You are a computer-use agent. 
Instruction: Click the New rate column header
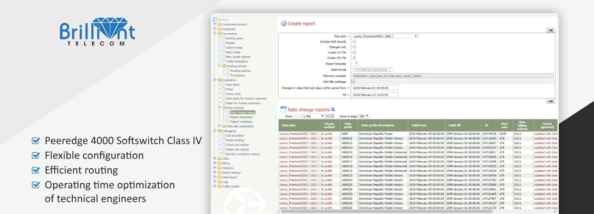504,126
